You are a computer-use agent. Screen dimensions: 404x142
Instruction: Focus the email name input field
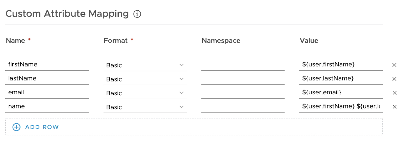(47, 93)
